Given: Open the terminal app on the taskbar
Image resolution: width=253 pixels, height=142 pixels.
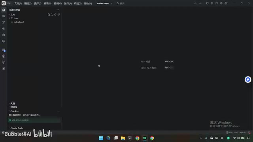Looking at the screenshot, I should pos(130,138).
